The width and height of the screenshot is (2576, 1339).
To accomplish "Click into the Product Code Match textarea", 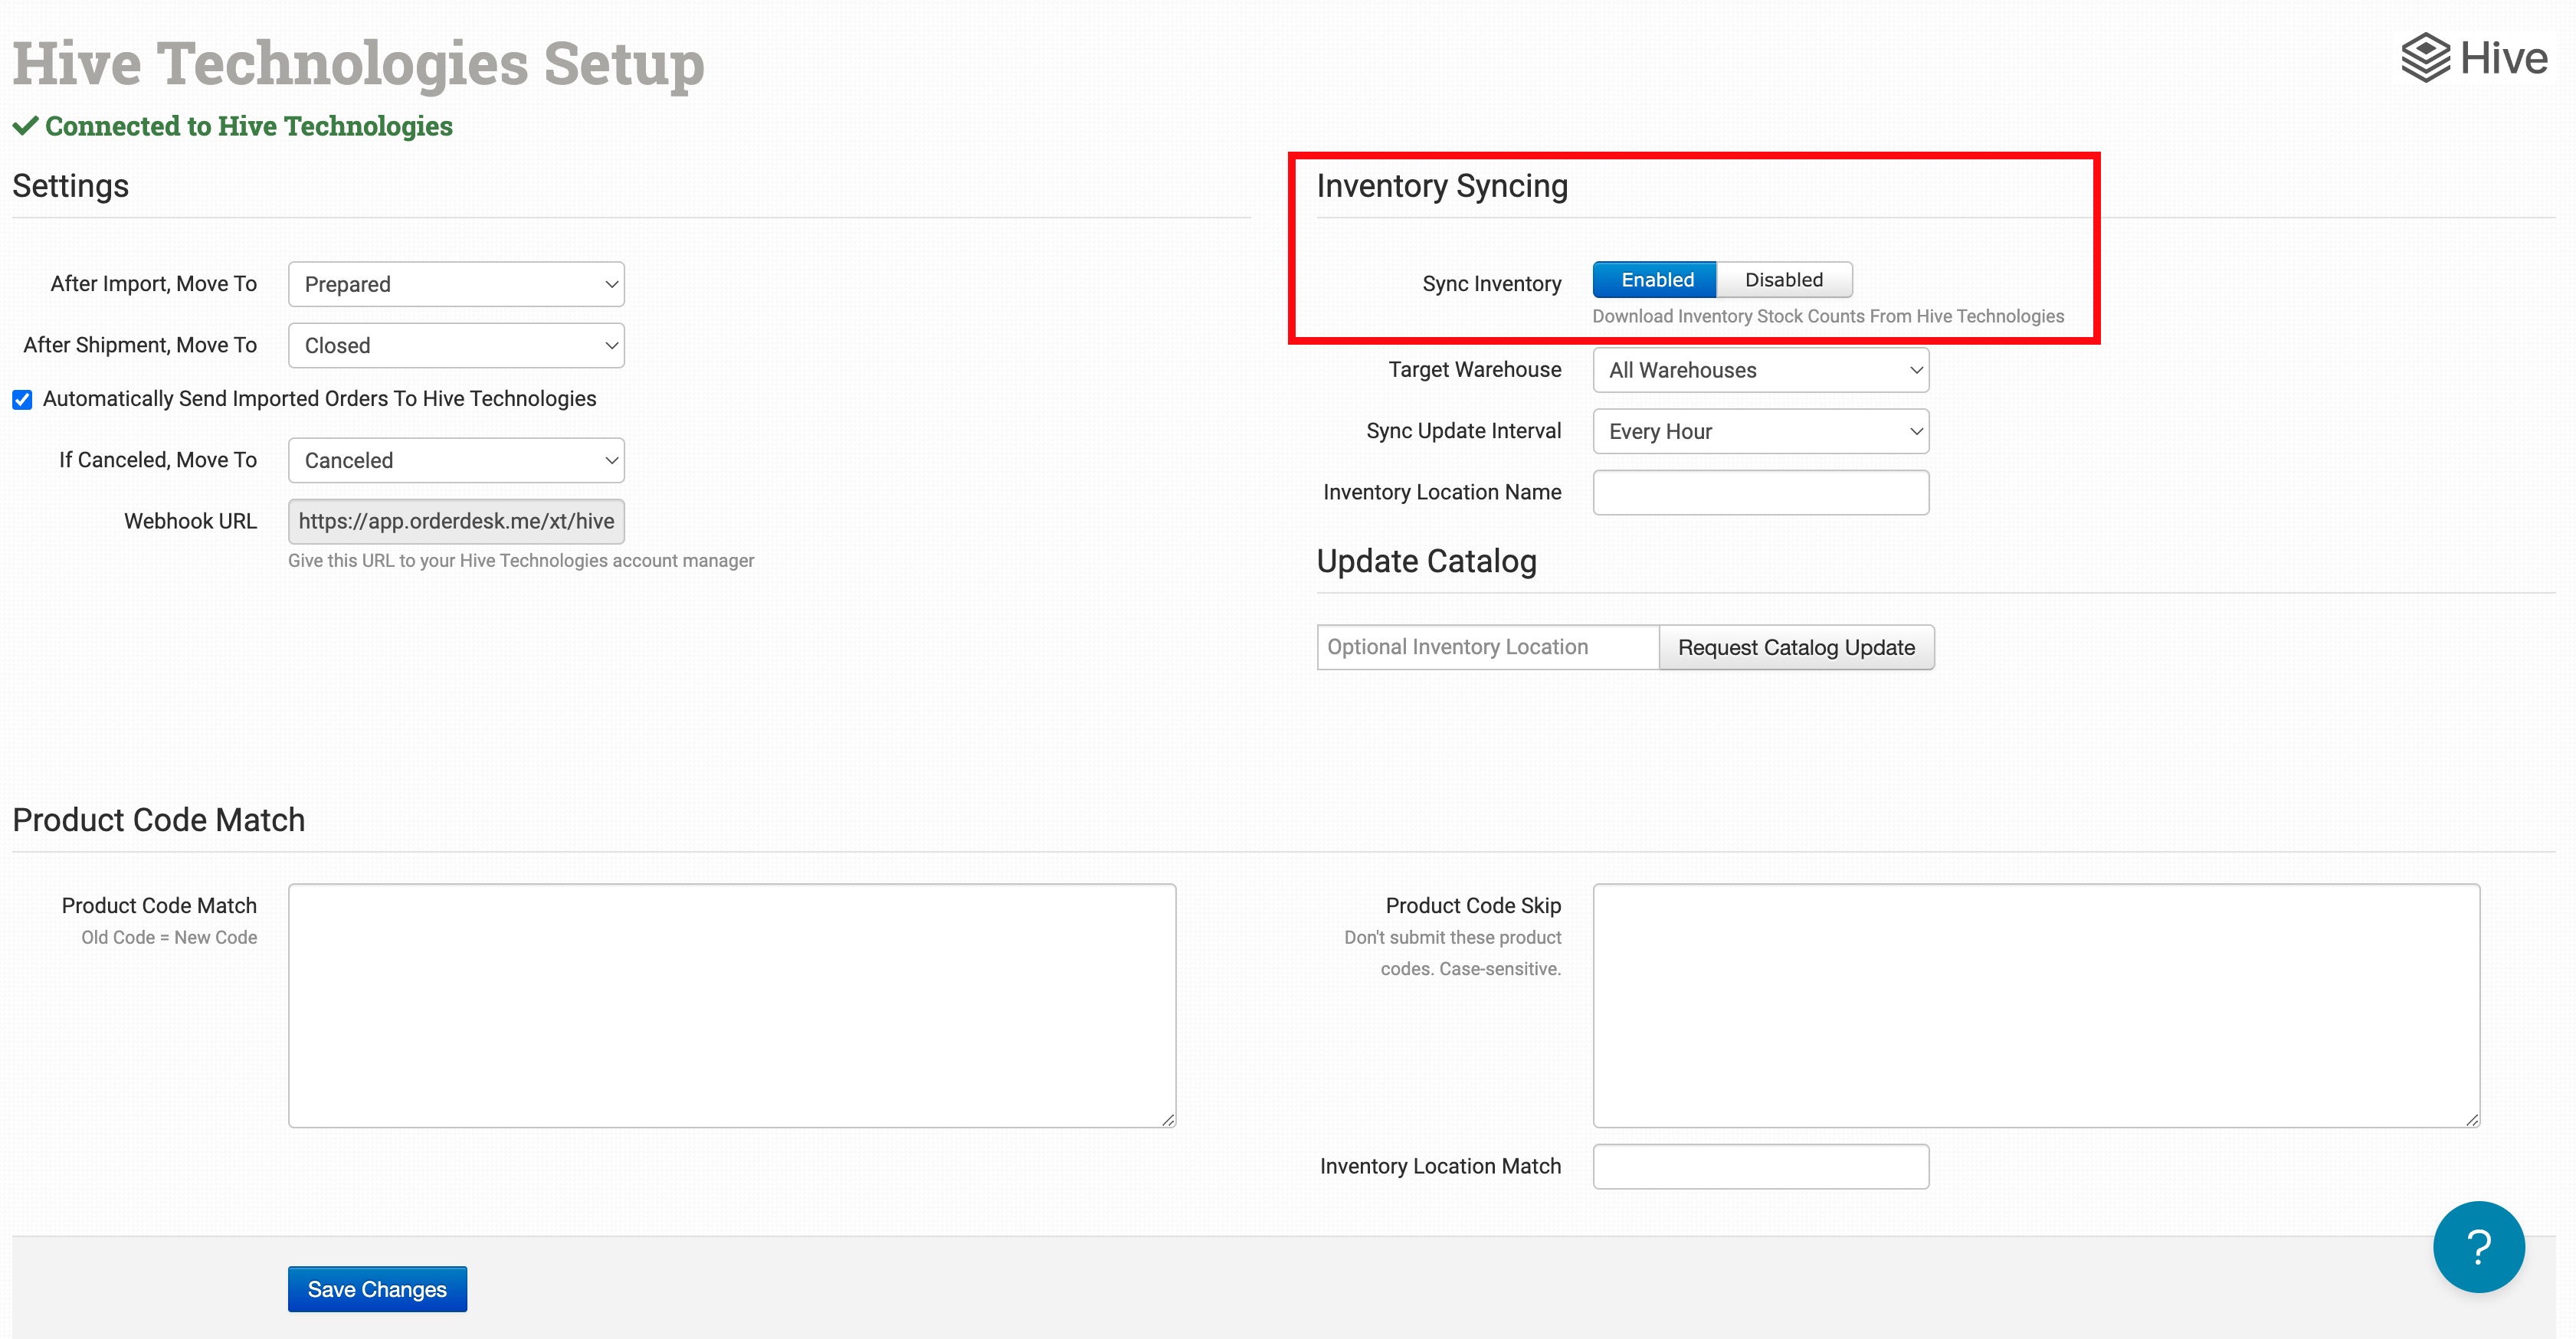I will coord(731,1005).
